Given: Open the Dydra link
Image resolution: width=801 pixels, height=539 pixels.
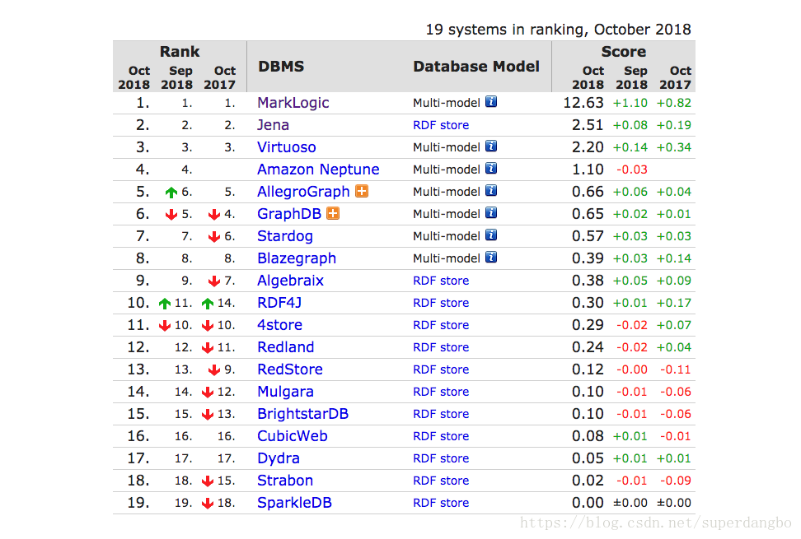Looking at the screenshot, I should tap(279, 458).
